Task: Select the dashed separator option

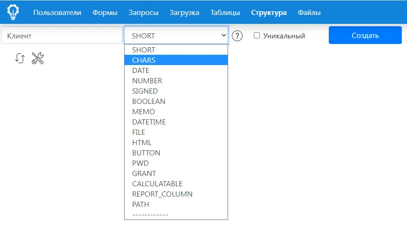Action: click(176, 214)
